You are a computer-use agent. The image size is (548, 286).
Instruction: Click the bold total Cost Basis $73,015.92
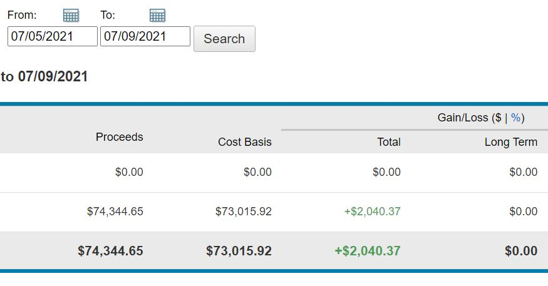[x=239, y=251]
